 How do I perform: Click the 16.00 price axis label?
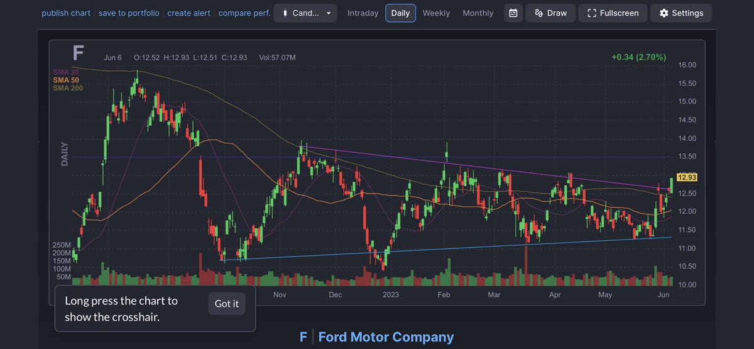pos(687,65)
